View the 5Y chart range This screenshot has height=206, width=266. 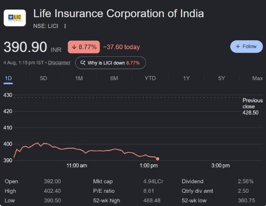[x=222, y=78]
